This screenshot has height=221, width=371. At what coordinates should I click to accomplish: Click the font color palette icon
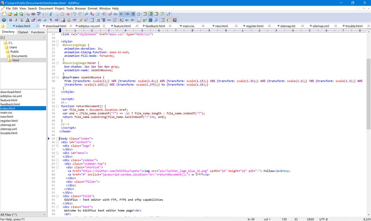tap(33, 20)
